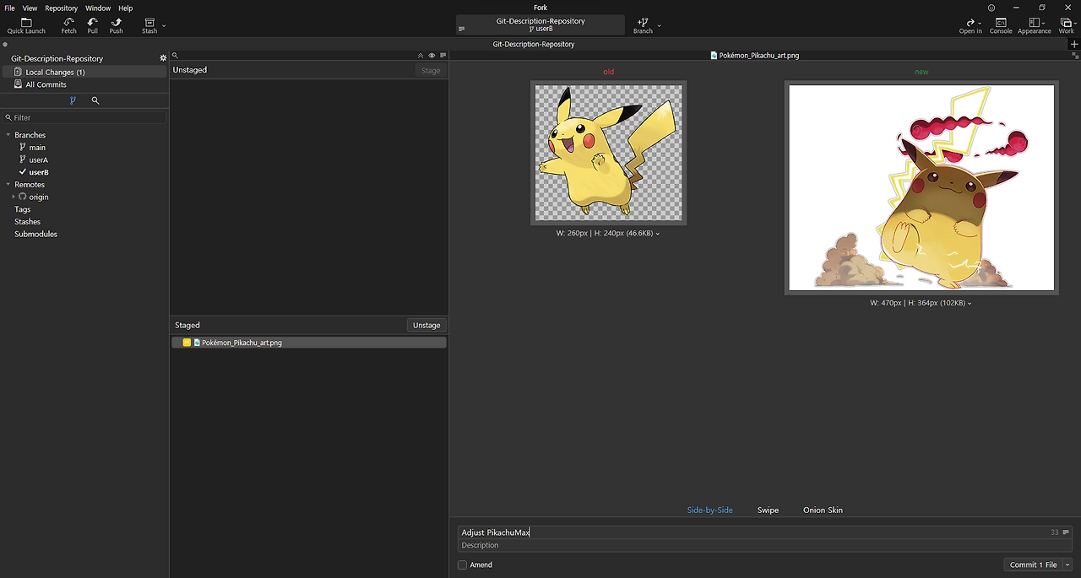This screenshot has width=1081, height=578.
Task: Open the Console from the toolbar
Action: tap(1001, 25)
